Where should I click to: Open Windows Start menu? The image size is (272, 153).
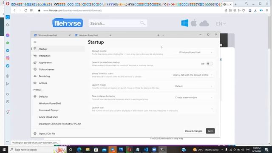[4, 150]
